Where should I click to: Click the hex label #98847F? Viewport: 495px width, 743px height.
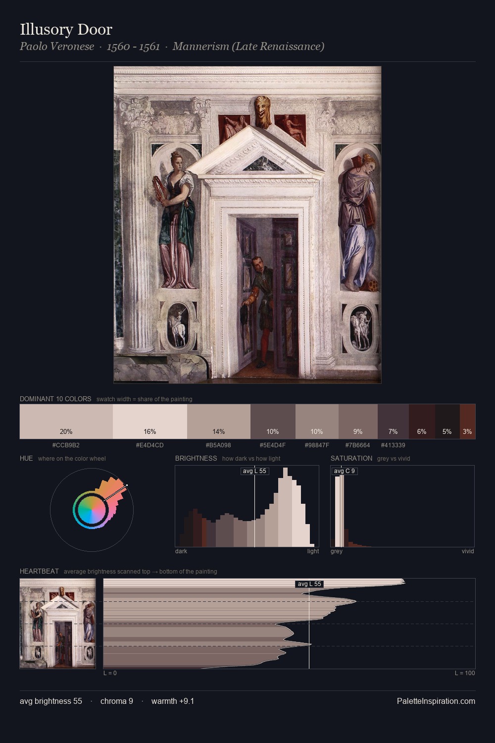(317, 445)
